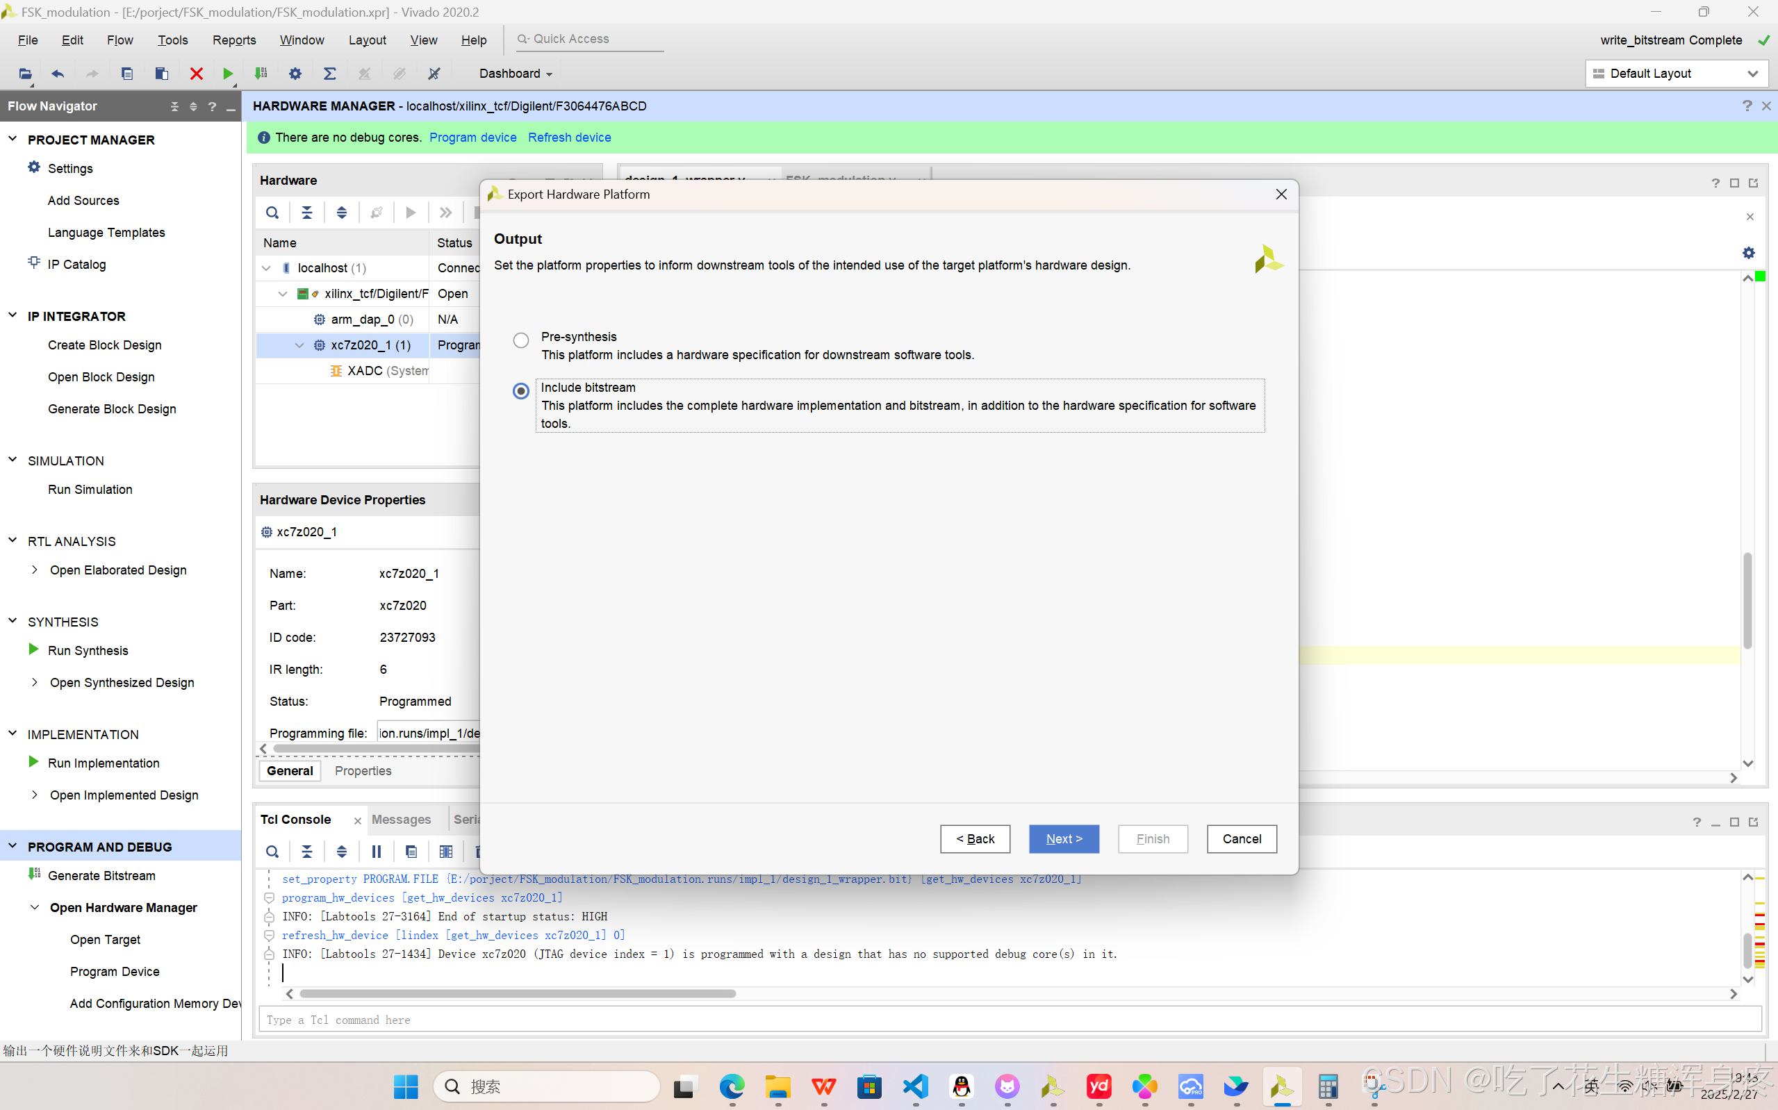The width and height of the screenshot is (1778, 1110).
Task: Open Visual Studio Code from the taskbar
Action: tap(916, 1086)
